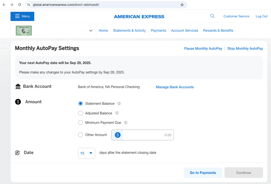271x184 pixels.
Task: Click the info icon beside Adjusted Balance
Action: tap(117, 113)
